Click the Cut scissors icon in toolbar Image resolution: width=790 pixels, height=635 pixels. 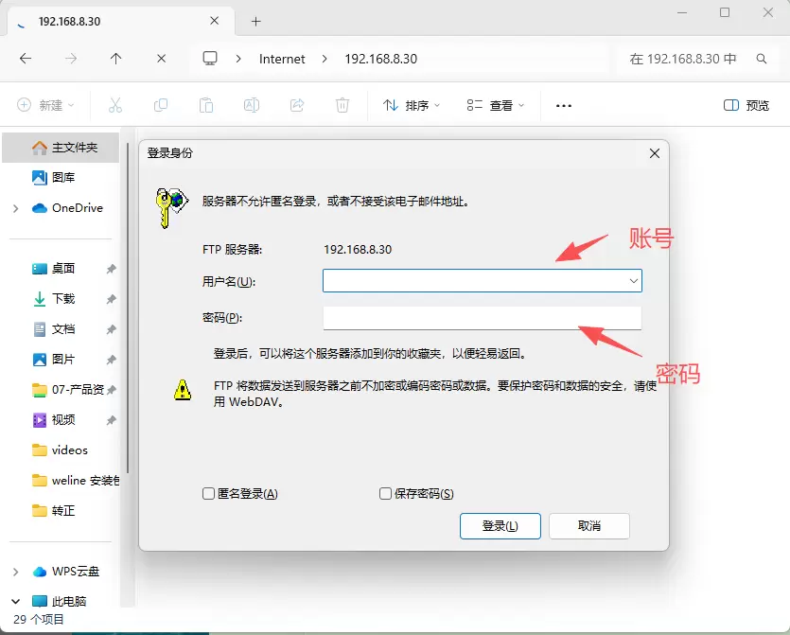pyautogui.click(x=115, y=105)
